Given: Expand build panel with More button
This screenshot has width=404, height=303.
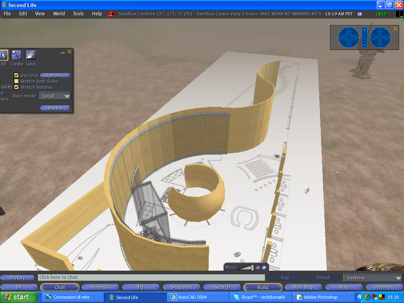Looking at the screenshot, I should 55,108.
